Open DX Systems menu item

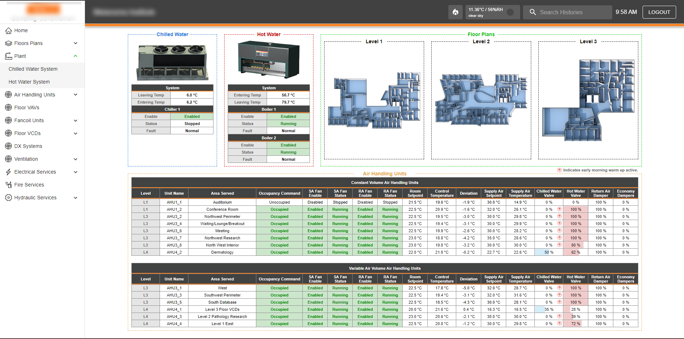[x=42, y=146]
